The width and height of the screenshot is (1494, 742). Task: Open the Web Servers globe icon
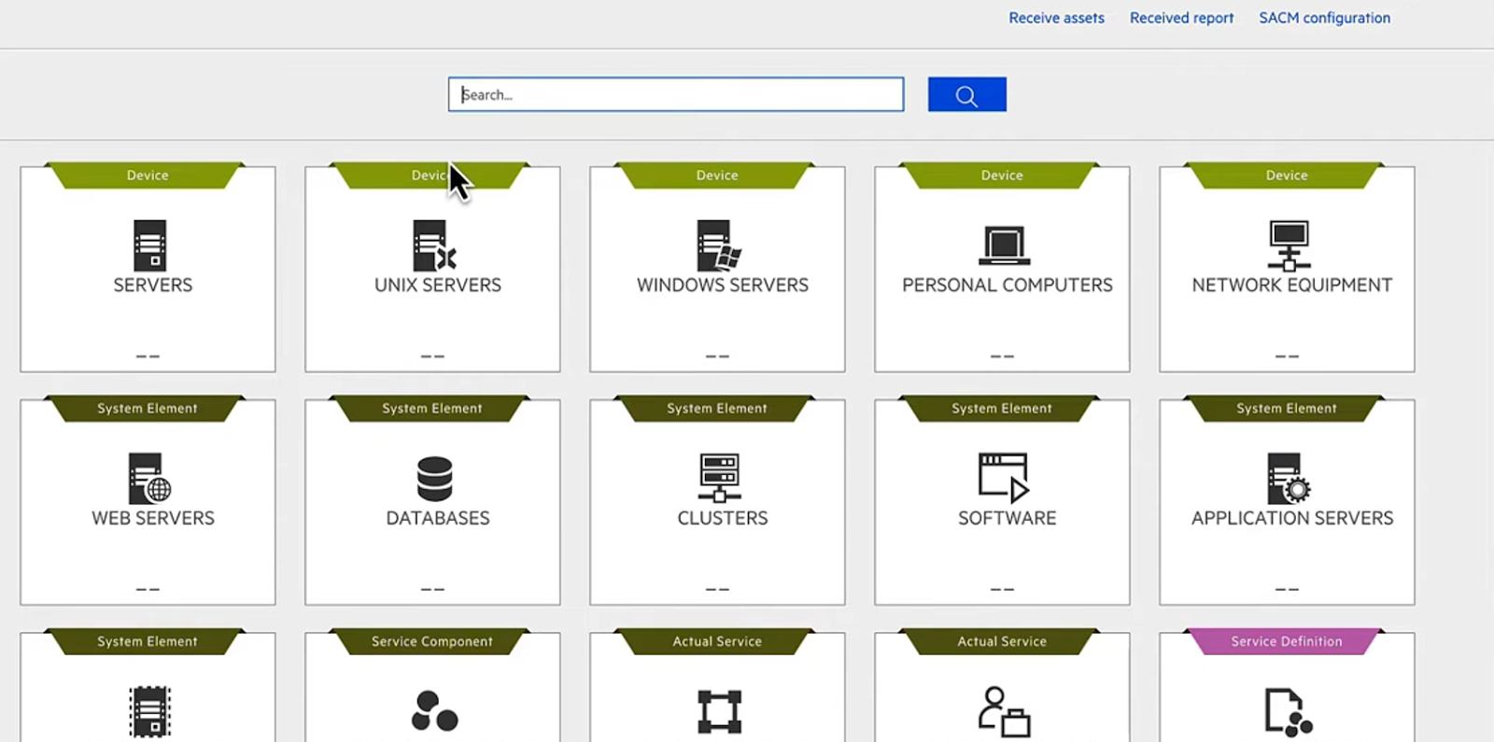[149, 478]
